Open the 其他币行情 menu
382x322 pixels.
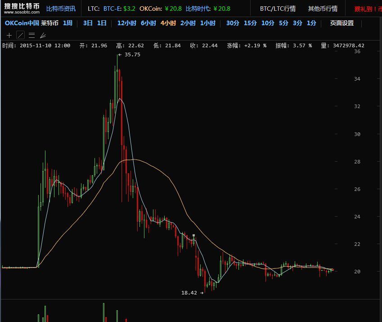click(x=323, y=9)
